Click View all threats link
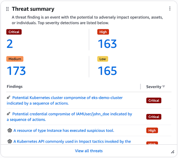Screen dimensions: 178x158 point(89,151)
